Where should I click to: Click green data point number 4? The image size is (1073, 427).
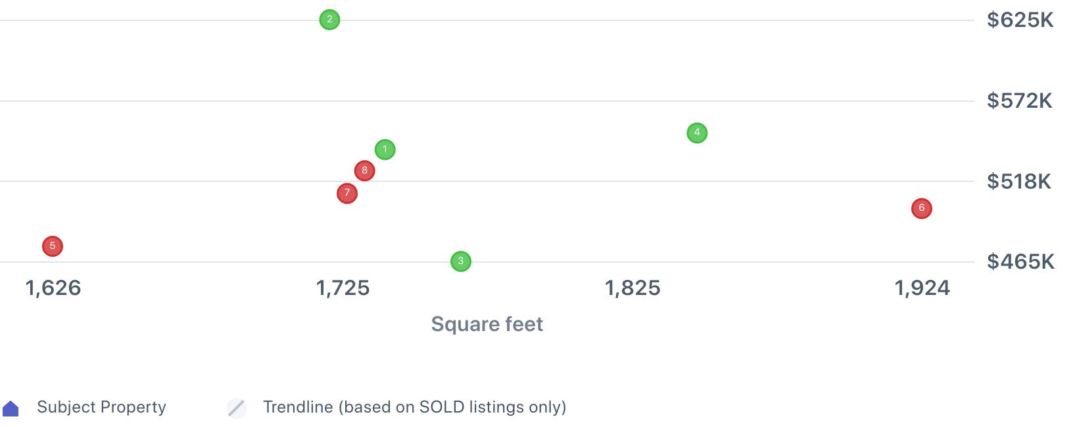pyautogui.click(x=697, y=133)
